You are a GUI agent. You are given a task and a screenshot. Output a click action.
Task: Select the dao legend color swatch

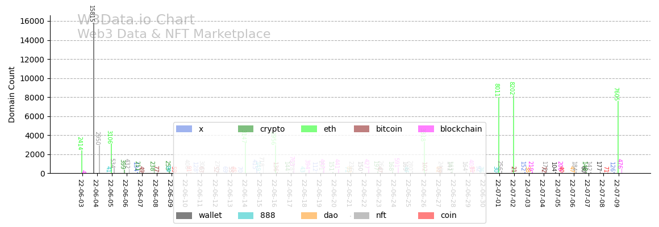pyautogui.click(x=308, y=216)
